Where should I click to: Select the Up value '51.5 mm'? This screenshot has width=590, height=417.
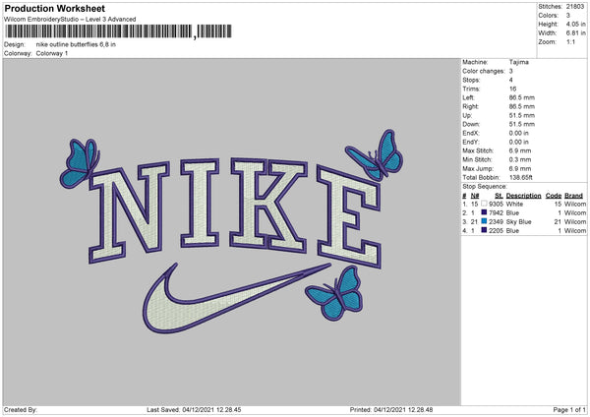click(x=522, y=115)
